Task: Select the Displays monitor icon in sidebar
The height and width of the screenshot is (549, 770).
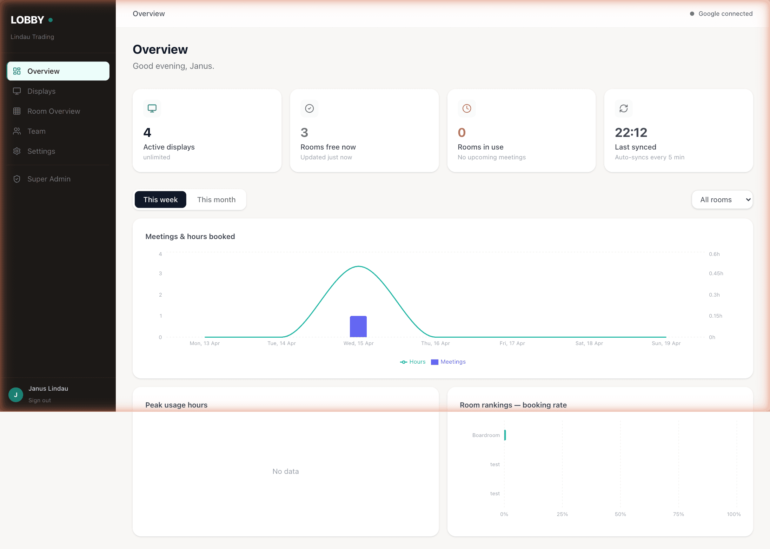Action: click(x=17, y=91)
